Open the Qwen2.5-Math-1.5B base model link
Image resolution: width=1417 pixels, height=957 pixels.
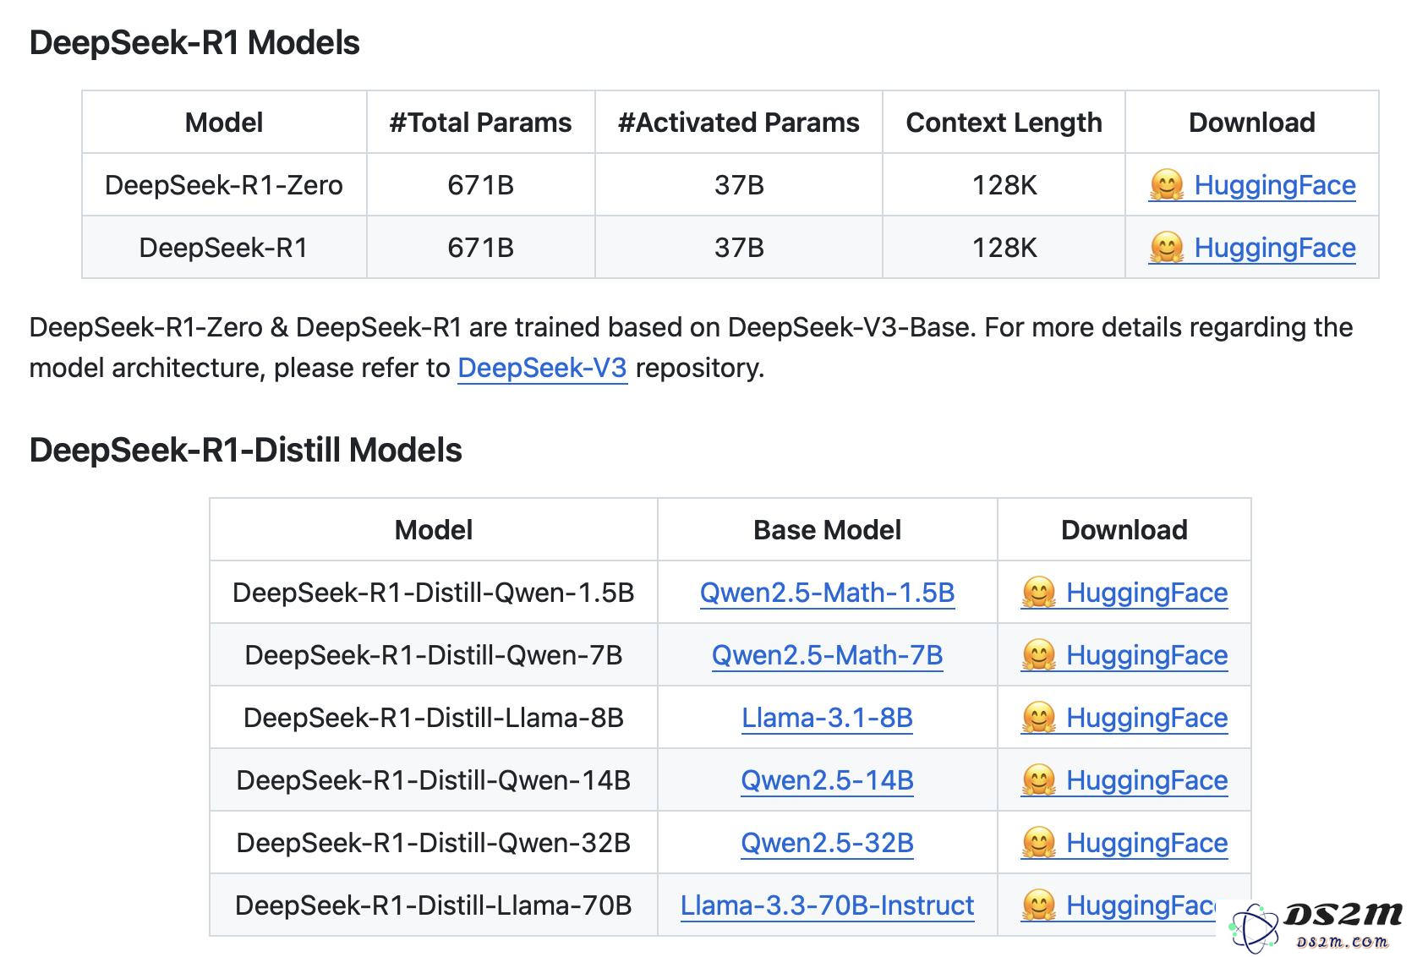(x=827, y=593)
